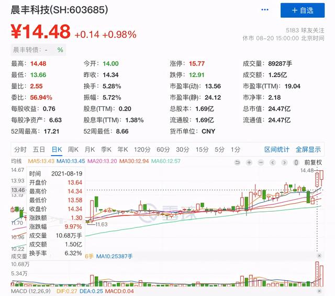
Task: Click the 成交量 value 89287手
Action: point(280,63)
